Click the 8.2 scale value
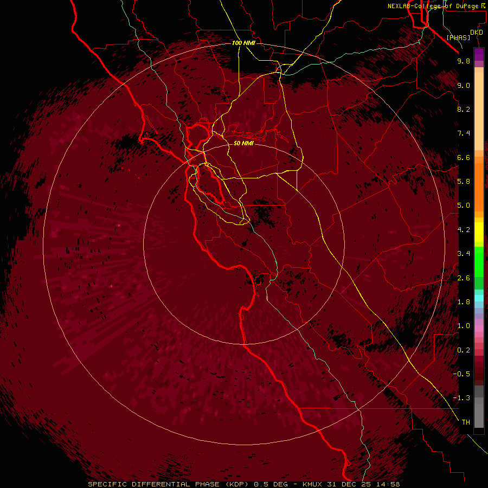The width and height of the screenshot is (488, 488). [464, 109]
